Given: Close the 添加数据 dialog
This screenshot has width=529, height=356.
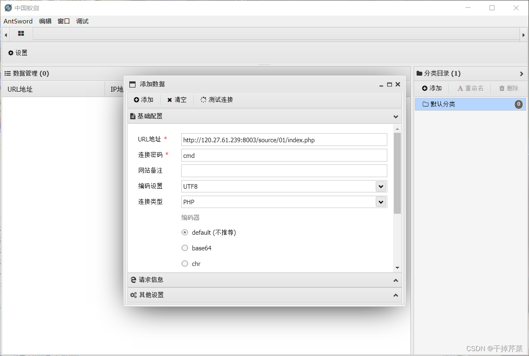Looking at the screenshot, I should coord(398,84).
